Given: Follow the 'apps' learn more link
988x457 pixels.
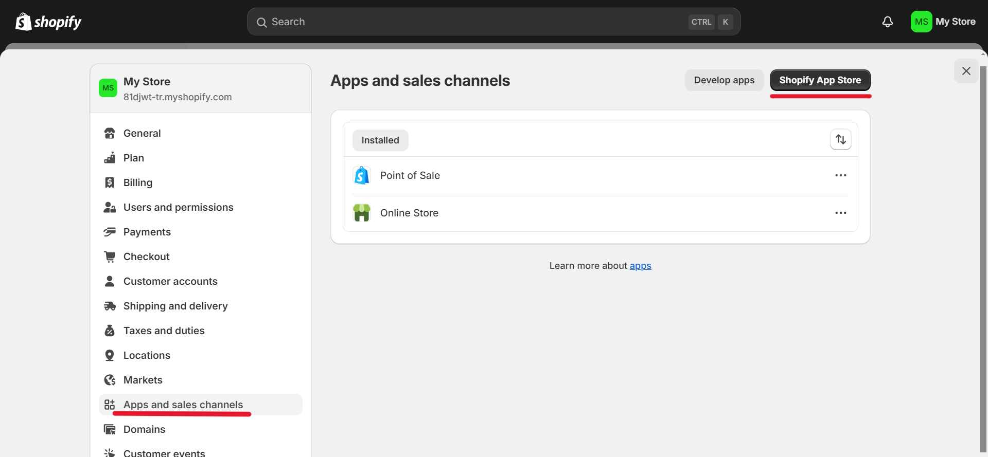Looking at the screenshot, I should click(x=640, y=266).
